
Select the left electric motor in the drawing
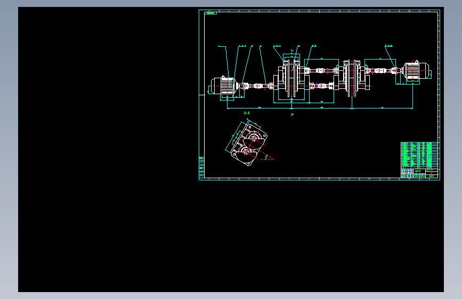click(x=224, y=86)
